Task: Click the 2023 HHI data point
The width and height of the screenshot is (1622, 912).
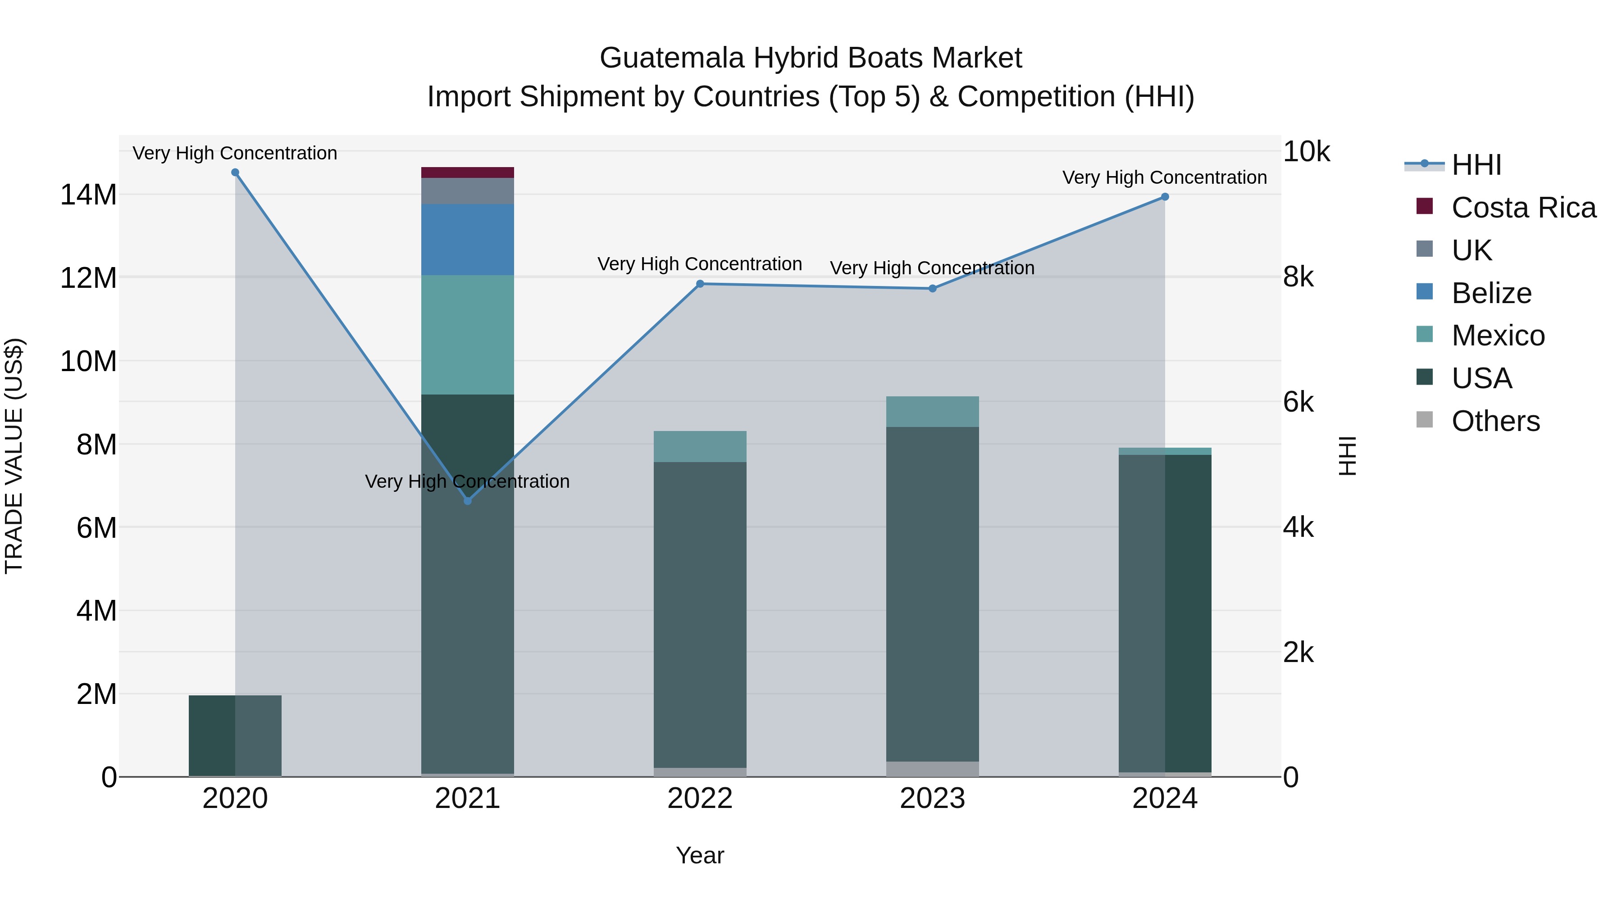Action: 933,288
